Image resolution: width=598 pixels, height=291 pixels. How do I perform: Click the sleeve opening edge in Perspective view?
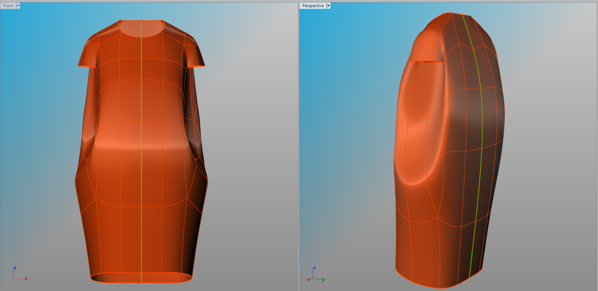click(426, 61)
